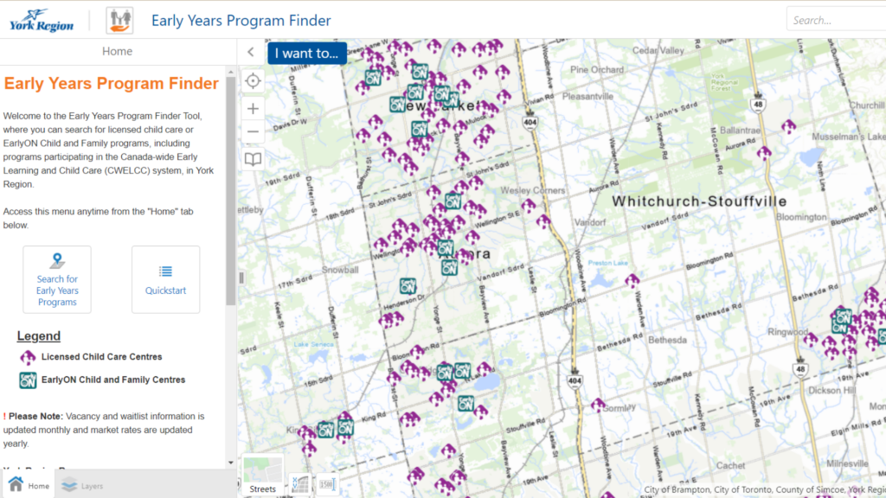
Task: Click the Search field at top right
Action: click(x=836, y=17)
